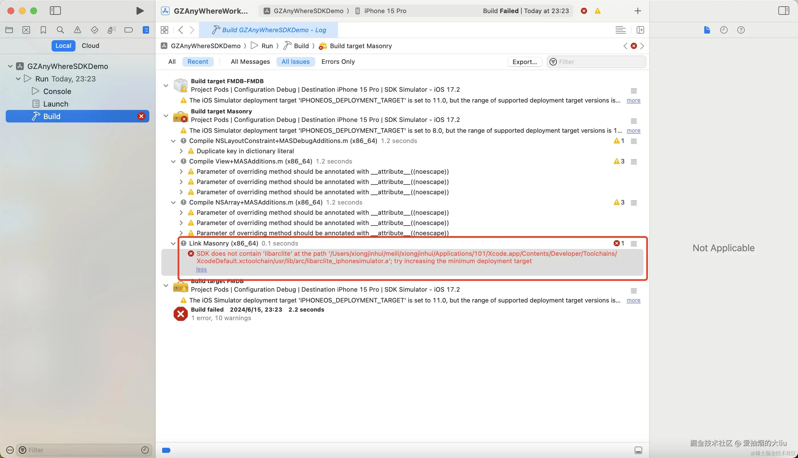The width and height of the screenshot is (798, 458).
Task: Toggle the debug area at bottom right
Action: [x=638, y=450]
